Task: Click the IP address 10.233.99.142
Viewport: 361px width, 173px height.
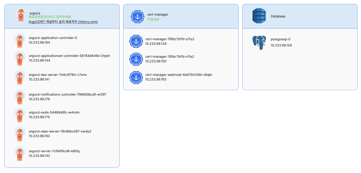Action: click(39, 156)
